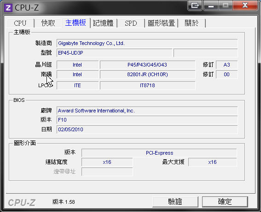Click the 連結寬度 x16 value
The height and width of the screenshot is (212, 261).
pos(107,162)
